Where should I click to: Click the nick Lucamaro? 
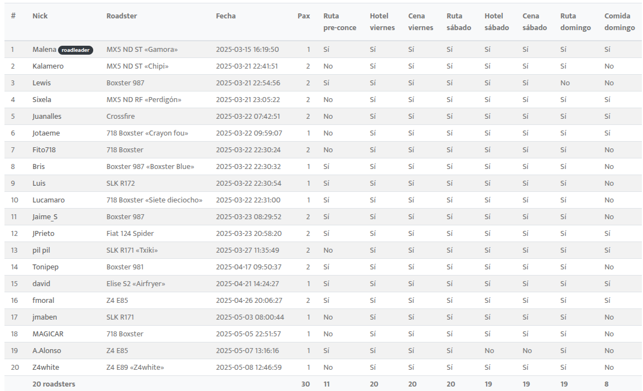pyautogui.click(x=49, y=200)
